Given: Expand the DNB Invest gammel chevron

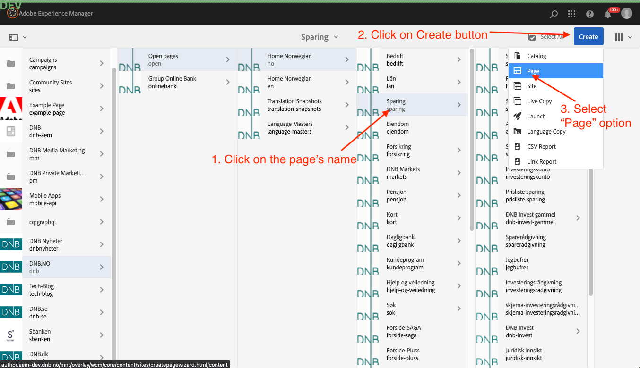Looking at the screenshot, I should pyautogui.click(x=578, y=218).
